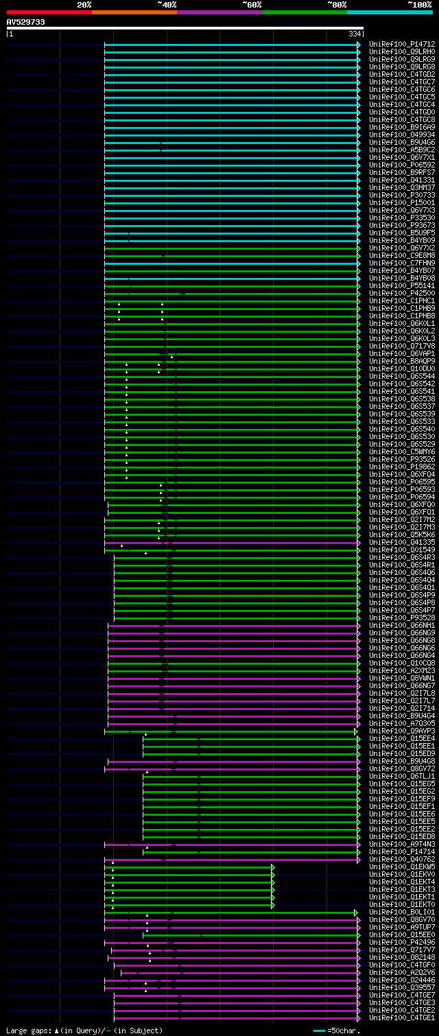Image resolution: width=439 pixels, height=1036 pixels.
Task: Select label UniRef100_B8AQP9
Action: (x=402, y=361)
